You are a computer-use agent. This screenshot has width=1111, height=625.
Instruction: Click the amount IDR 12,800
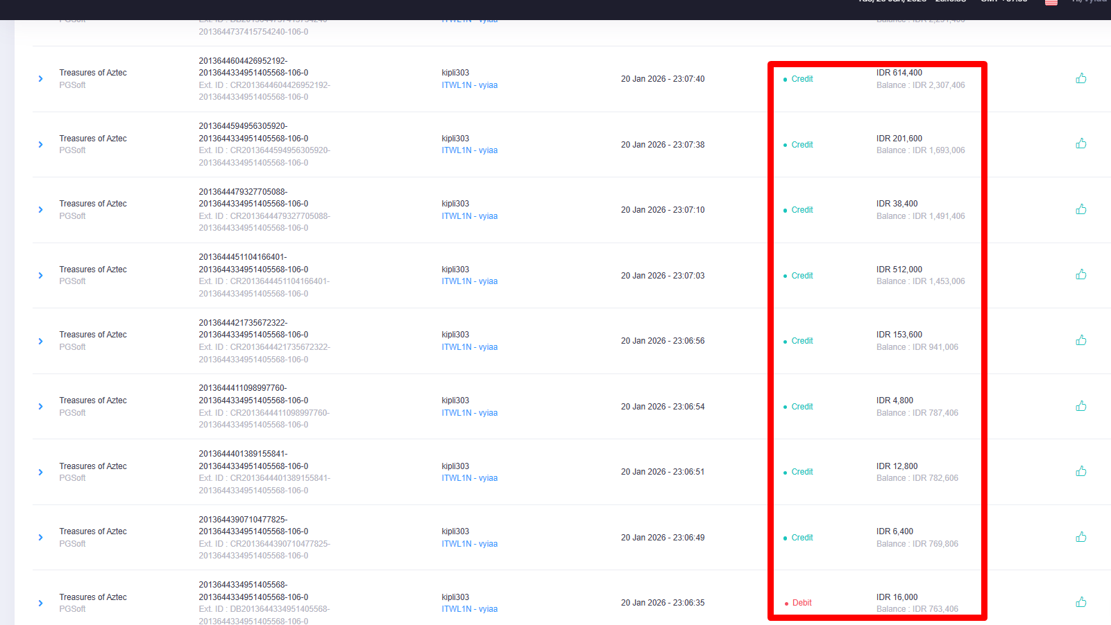(x=897, y=466)
